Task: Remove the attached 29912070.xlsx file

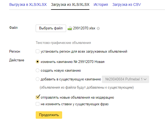Action: [98, 28]
